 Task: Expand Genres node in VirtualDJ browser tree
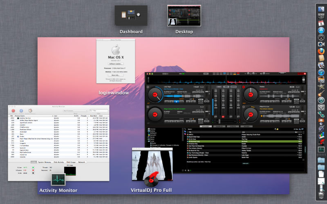click(147, 137)
